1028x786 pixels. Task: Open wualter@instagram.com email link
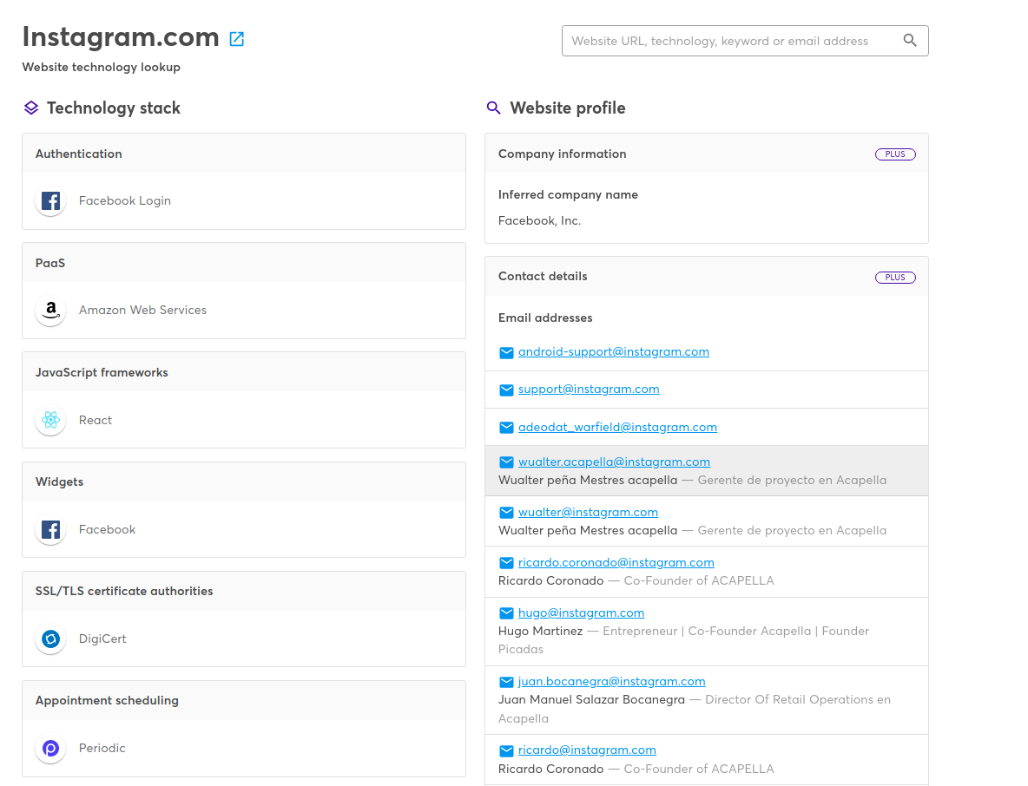(x=588, y=512)
